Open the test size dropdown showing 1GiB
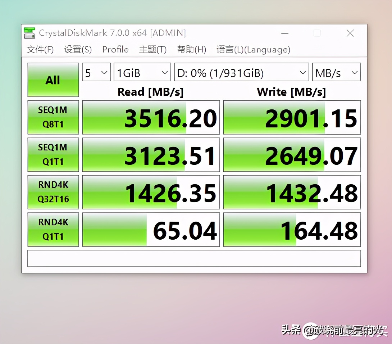This screenshot has height=344, width=392. tap(142, 72)
